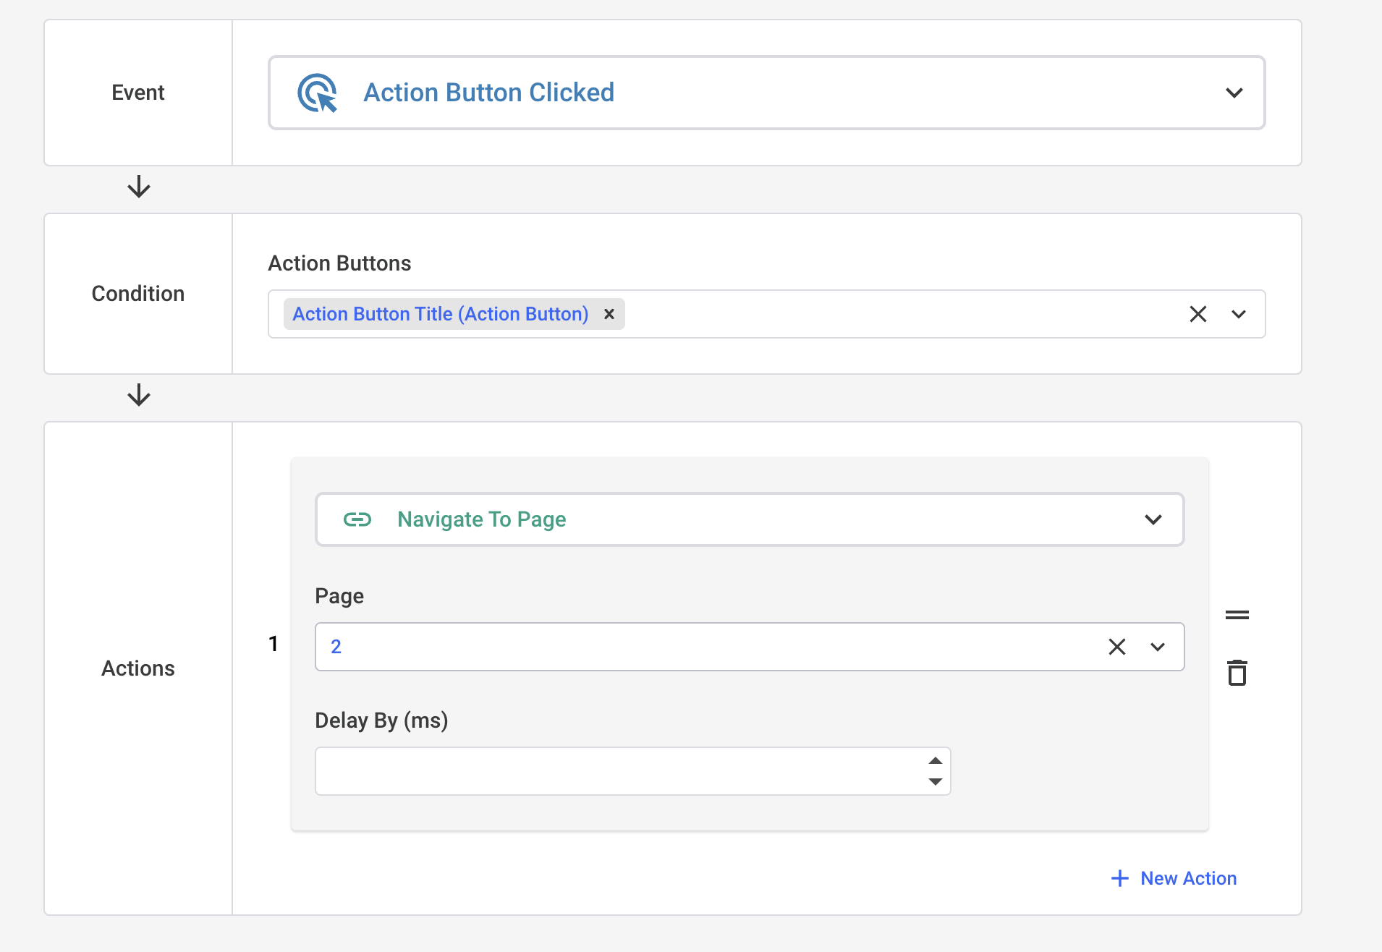The image size is (1382, 952).
Task: Click the Delay By (ms) label
Action: click(x=381, y=721)
